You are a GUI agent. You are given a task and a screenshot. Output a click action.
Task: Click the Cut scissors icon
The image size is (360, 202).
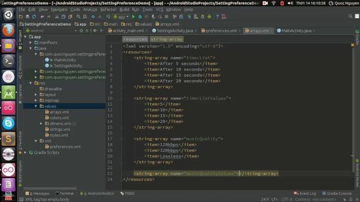coord(57,17)
